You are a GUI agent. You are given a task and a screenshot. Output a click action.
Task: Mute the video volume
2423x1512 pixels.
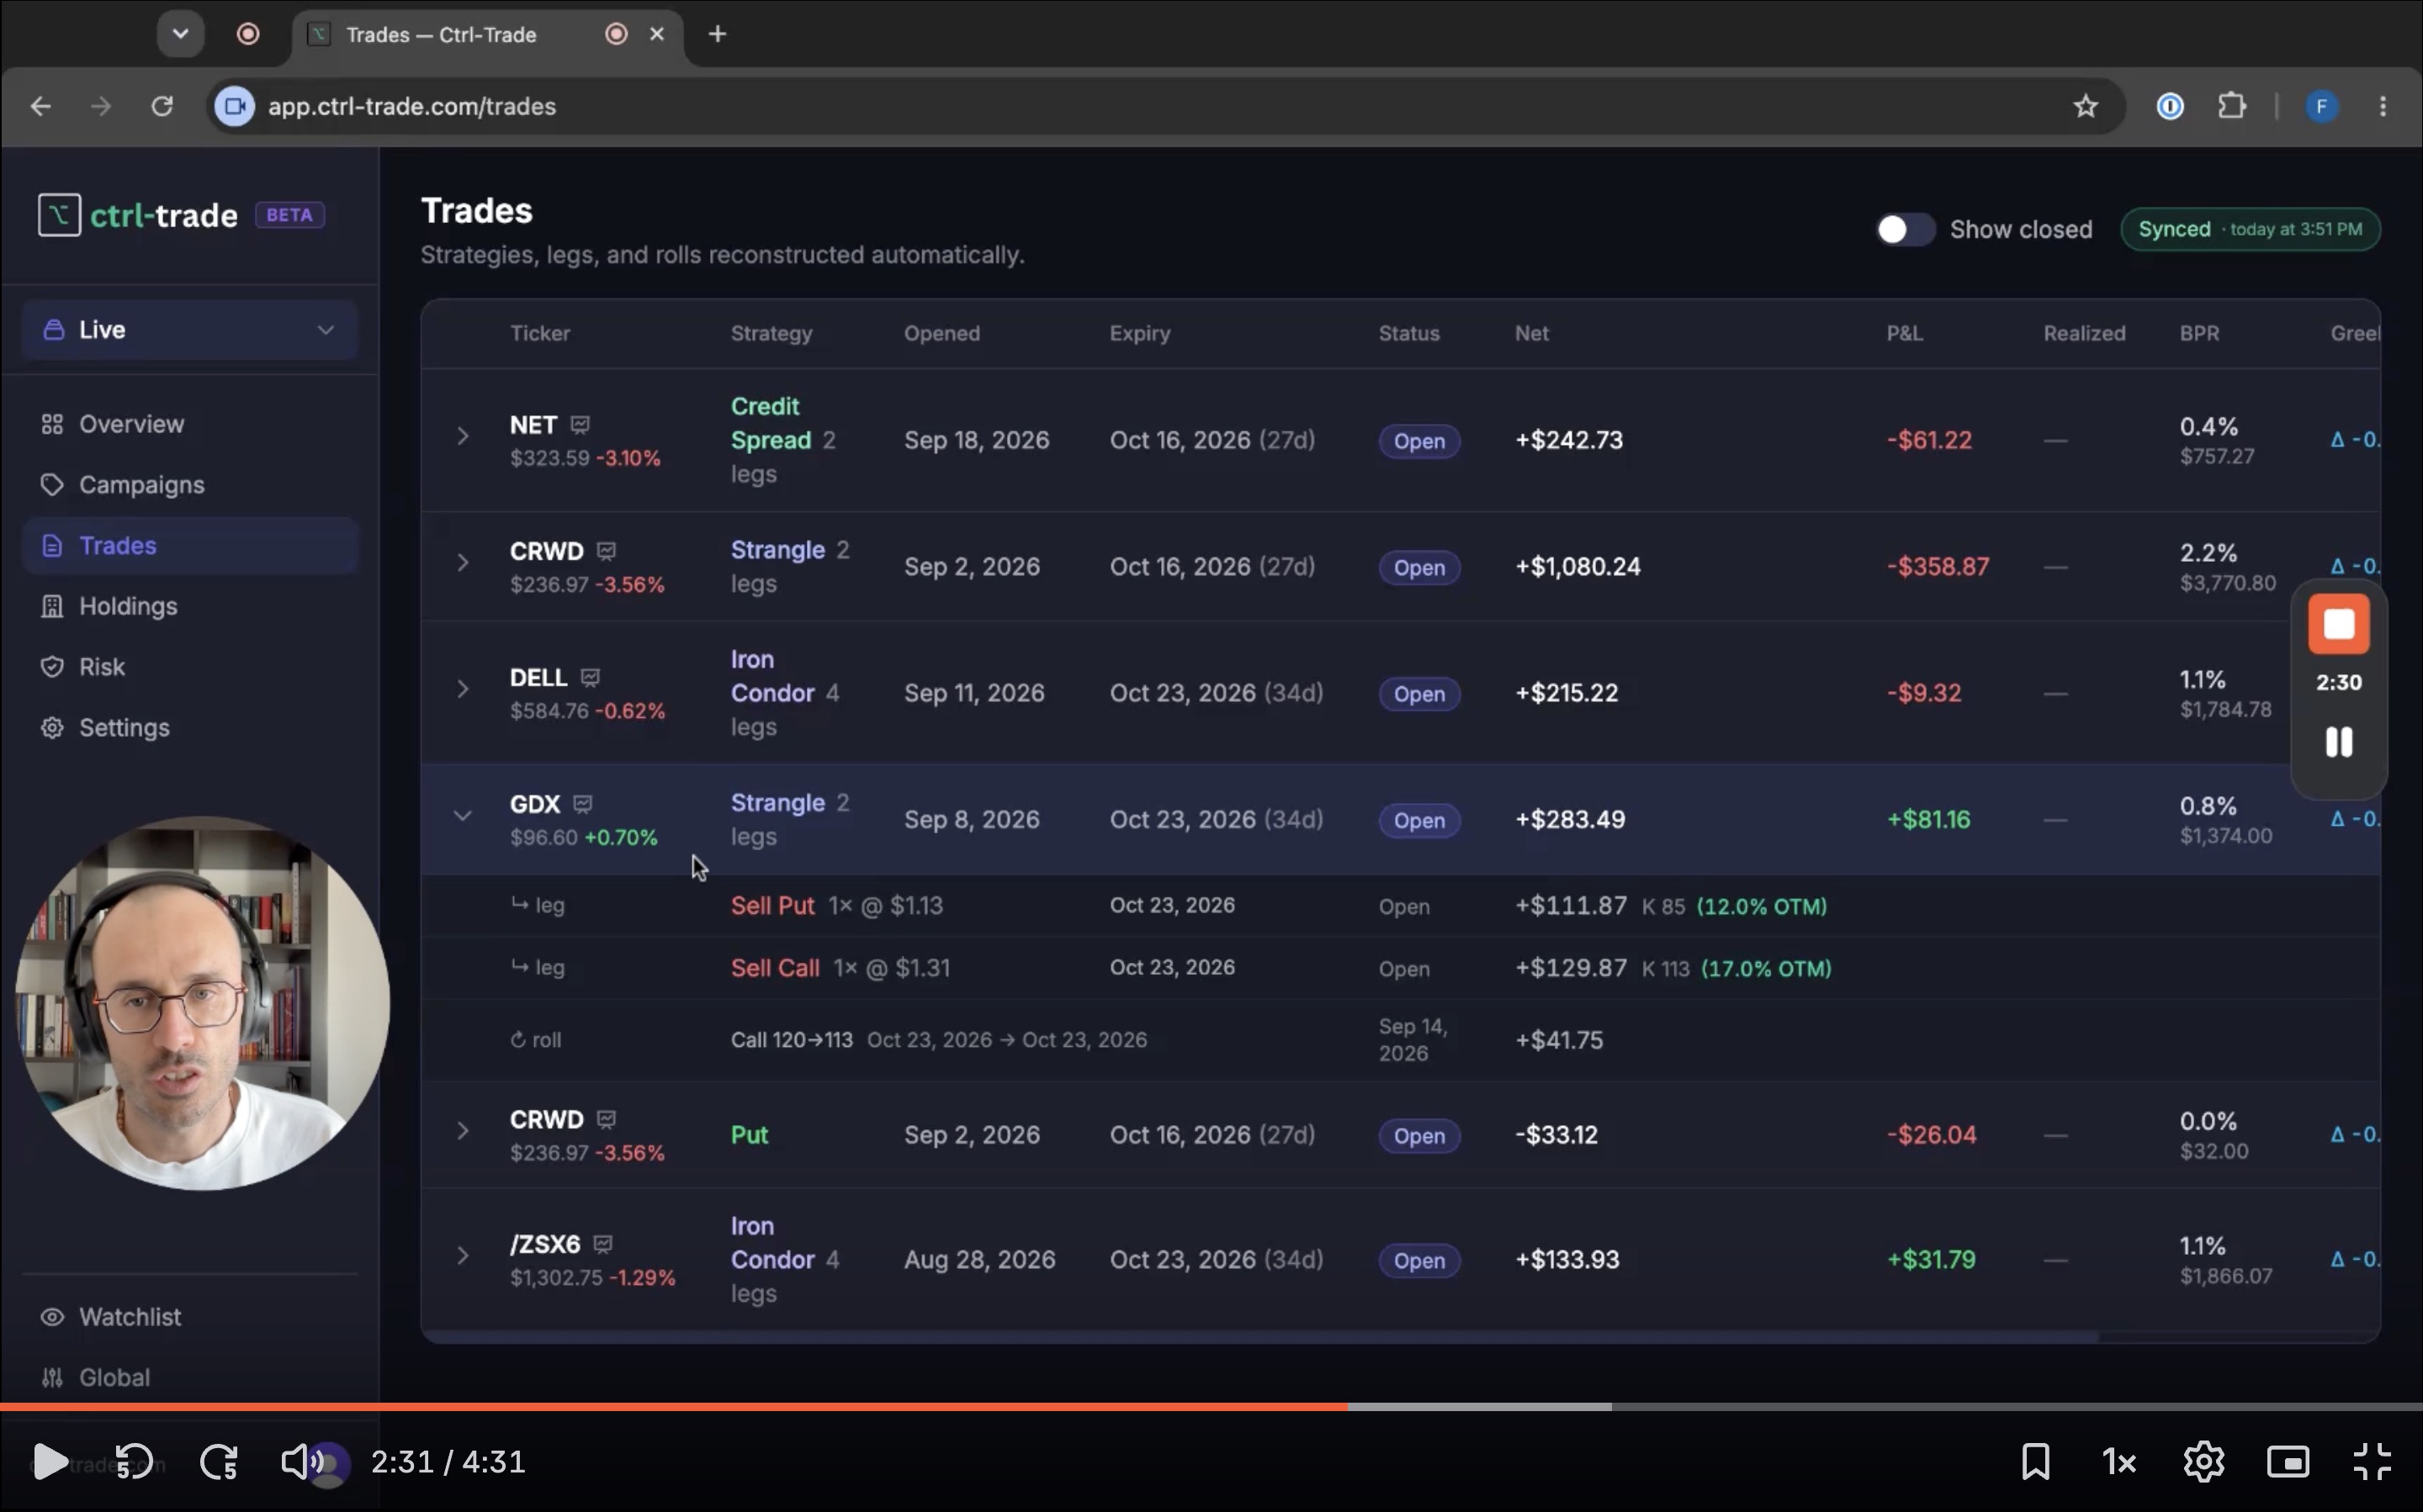300,1462
